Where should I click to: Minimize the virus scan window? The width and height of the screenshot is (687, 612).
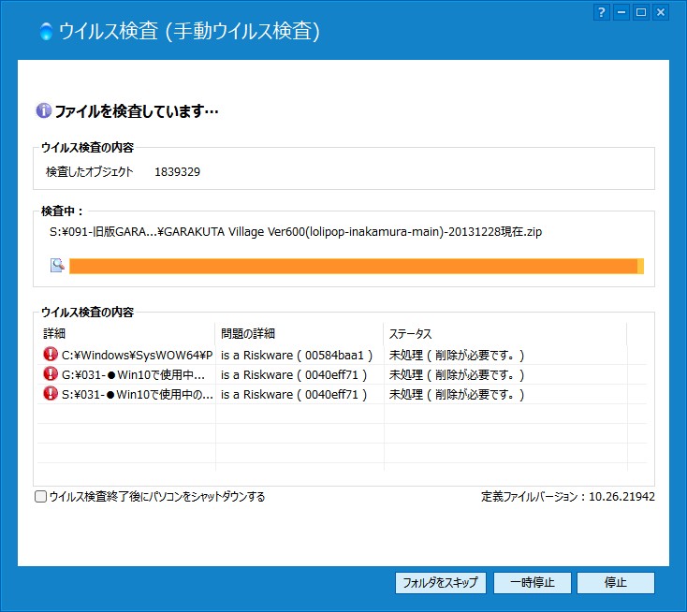(621, 12)
